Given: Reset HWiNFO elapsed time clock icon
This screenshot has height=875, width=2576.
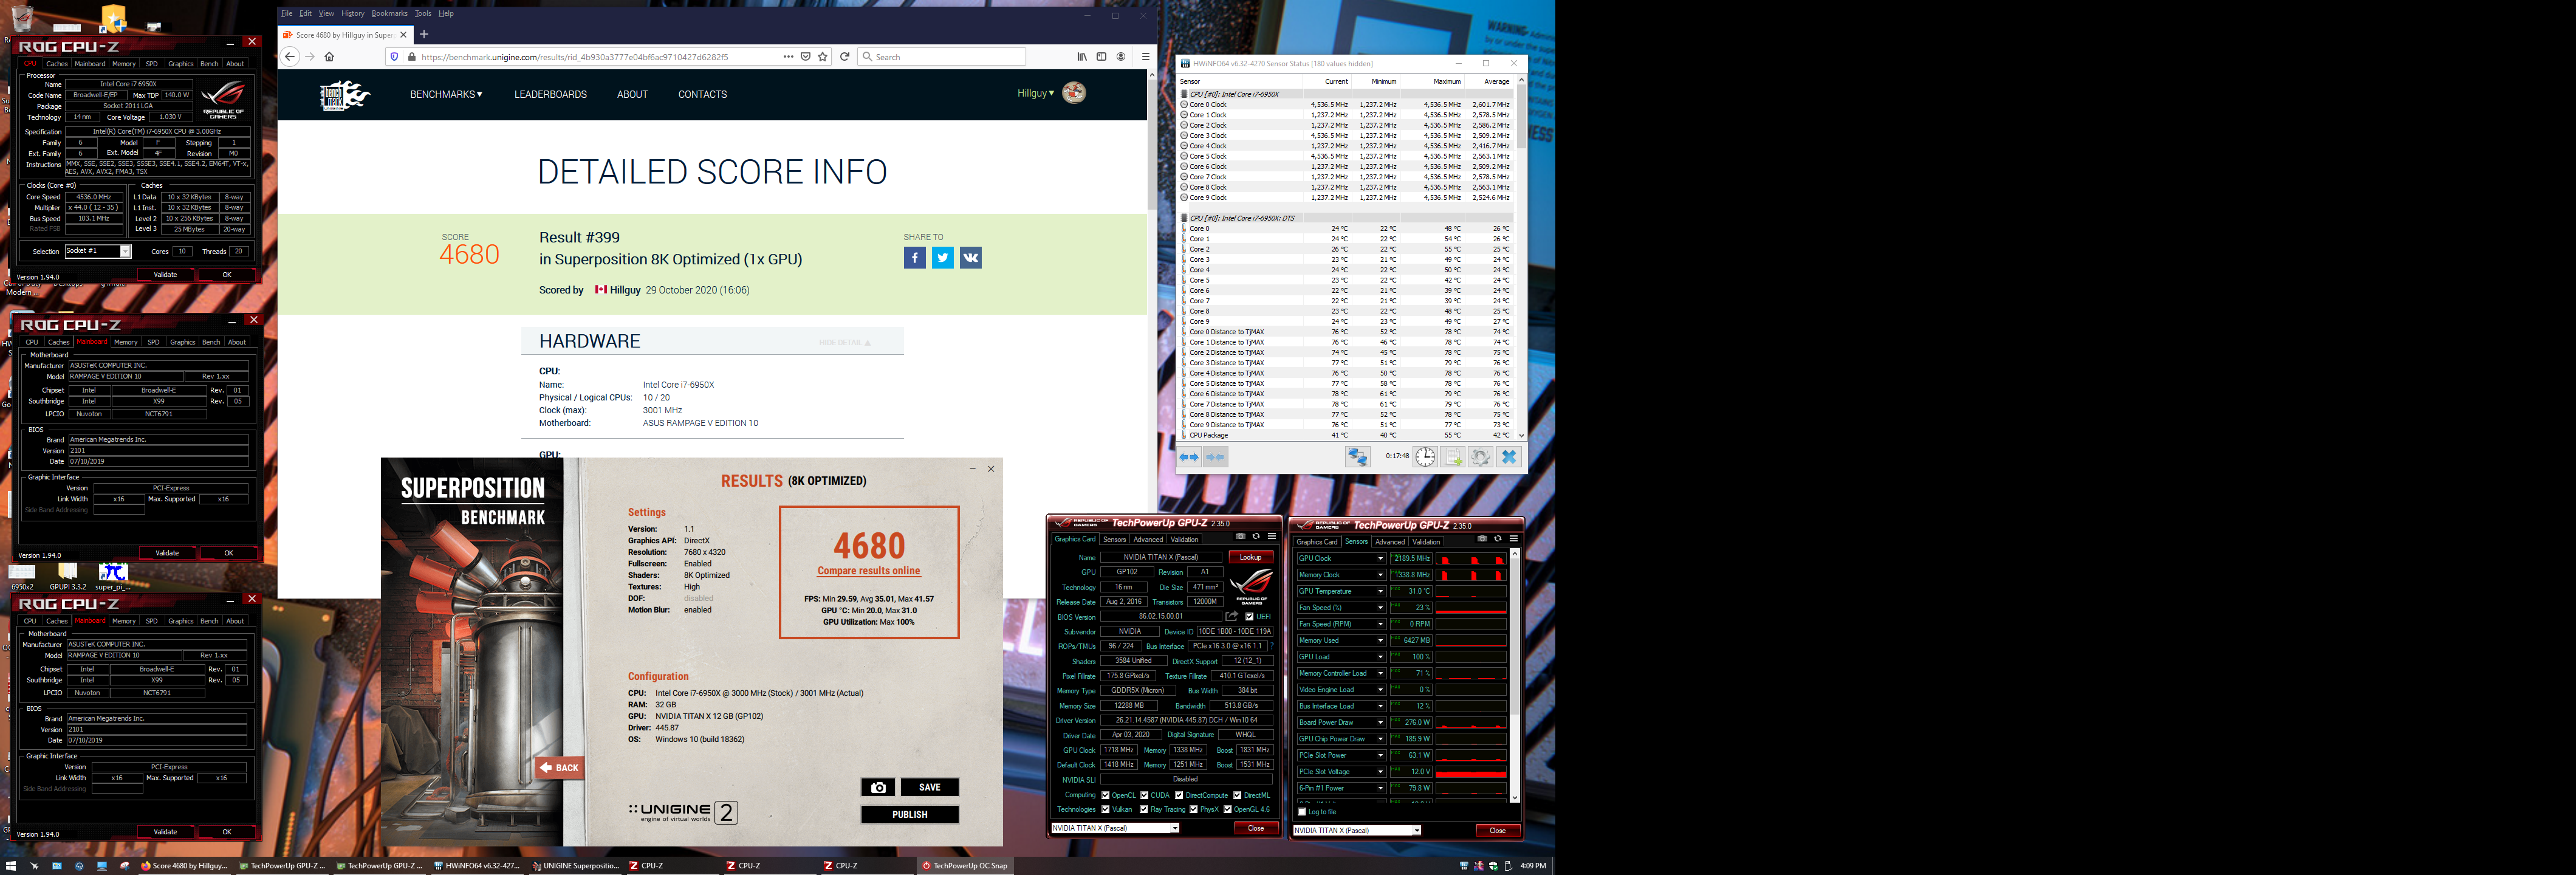Looking at the screenshot, I should pos(1425,457).
